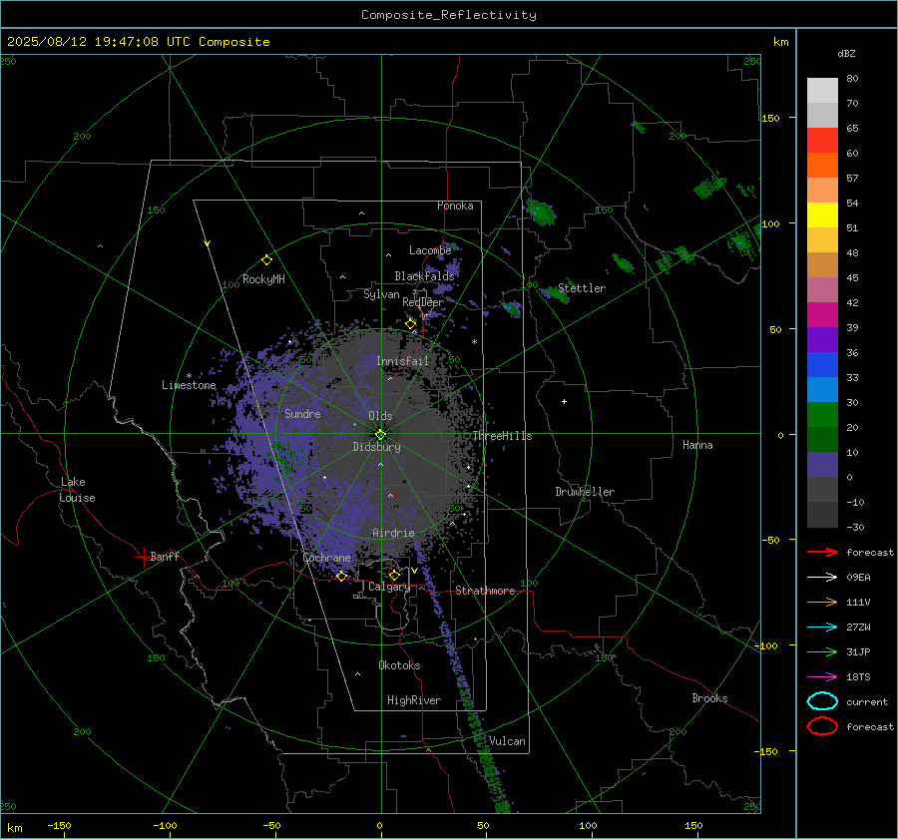Image resolution: width=898 pixels, height=839 pixels.
Task: Click the Lacombe label
Action: [430, 250]
